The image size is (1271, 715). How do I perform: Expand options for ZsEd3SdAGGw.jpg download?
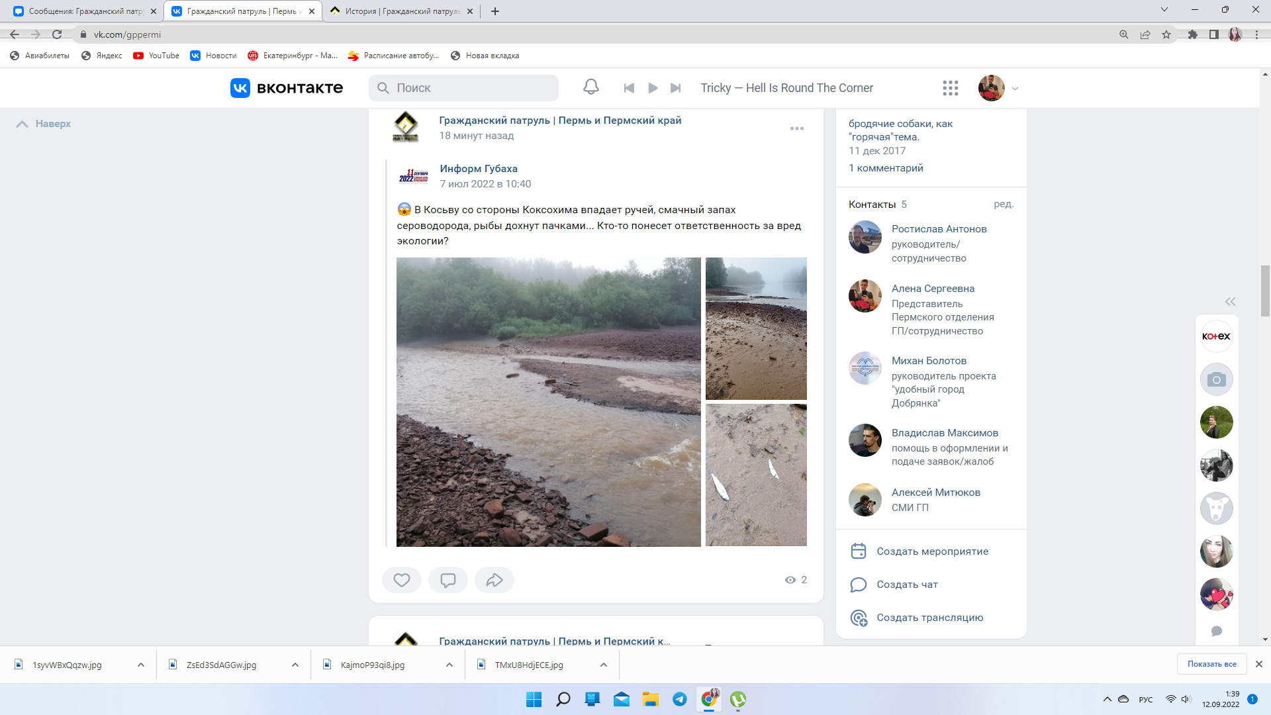(295, 665)
